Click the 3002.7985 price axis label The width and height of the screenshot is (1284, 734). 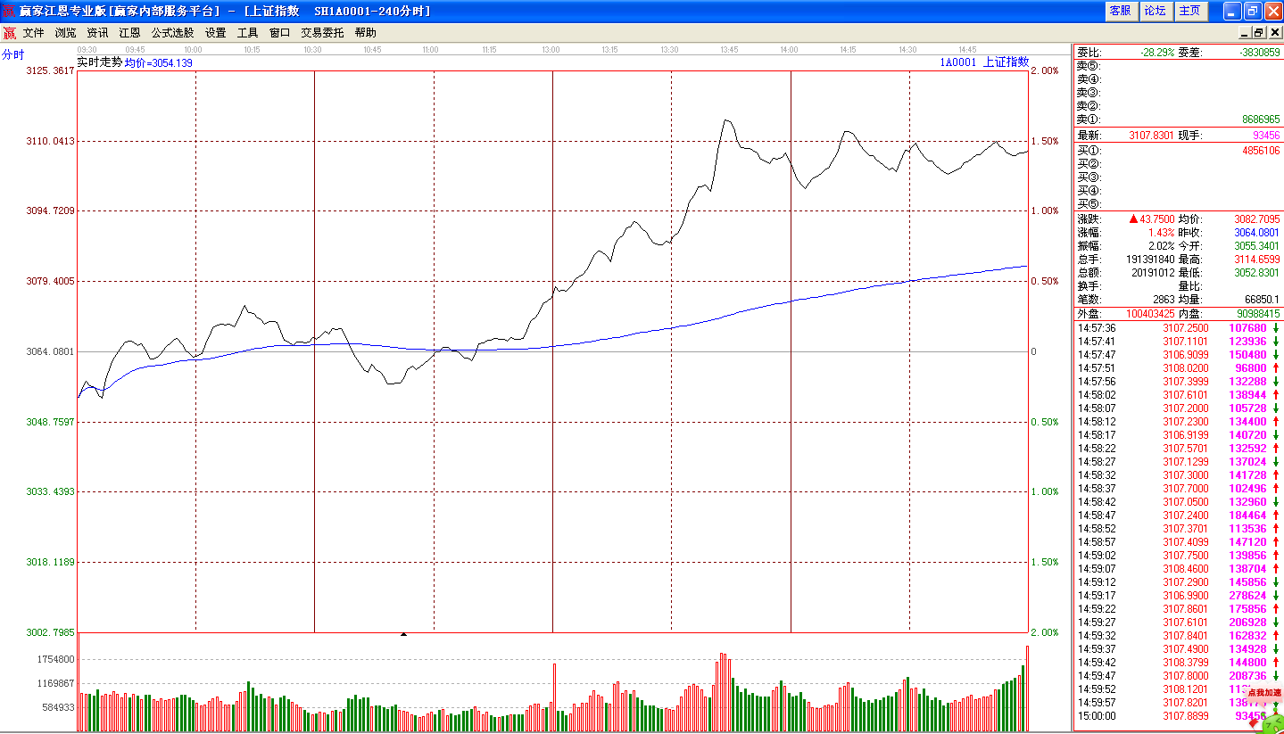coord(51,632)
